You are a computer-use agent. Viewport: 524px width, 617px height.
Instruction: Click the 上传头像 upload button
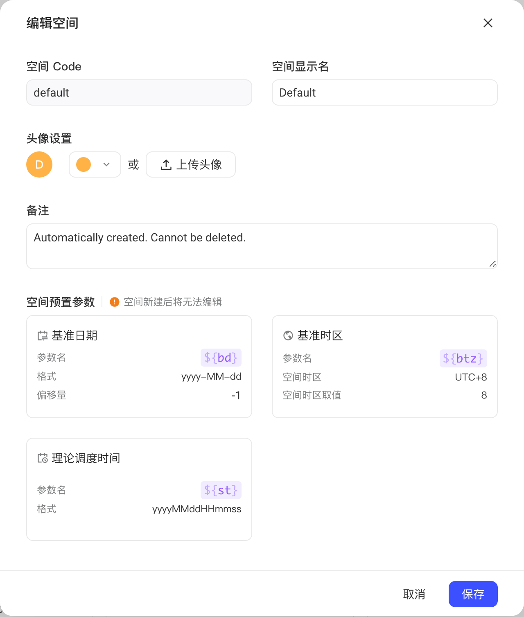[x=191, y=164]
